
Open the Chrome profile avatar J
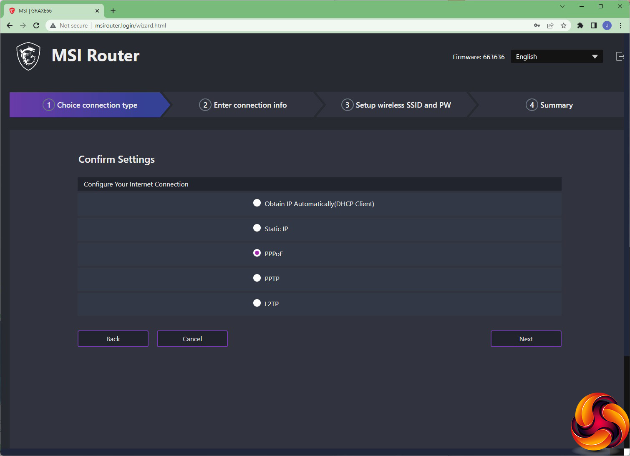pyautogui.click(x=607, y=25)
